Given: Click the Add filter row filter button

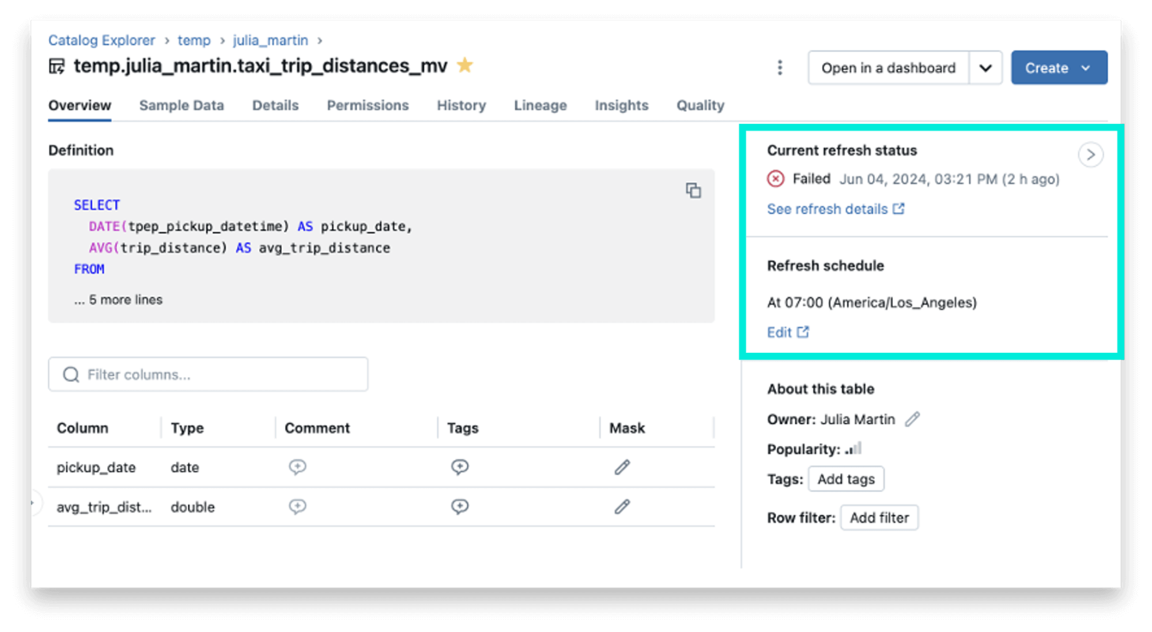Looking at the screenshot, I should [x=878, y=517].
